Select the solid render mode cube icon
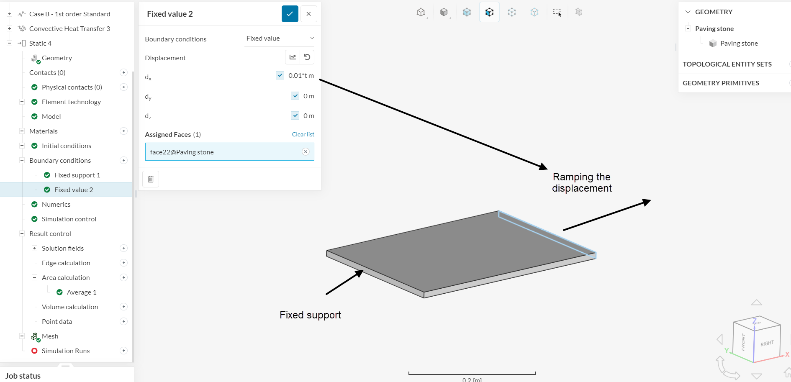 444,12
